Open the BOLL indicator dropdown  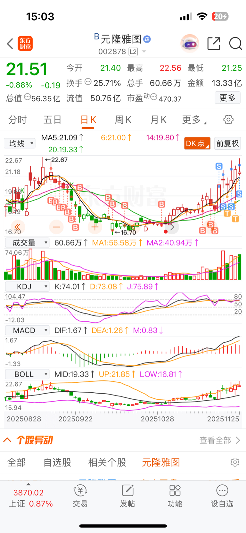pyautogui.click(x=27, y=374)
